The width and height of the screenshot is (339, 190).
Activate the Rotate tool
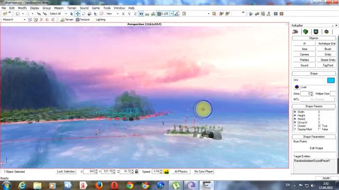click(84, 14)
